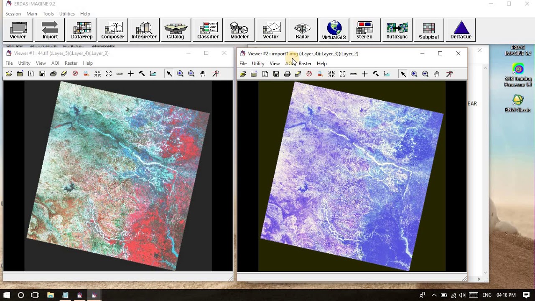Open the Main menu
The width and height of the screenshot is (535, 301).
(x=32, y=14)
